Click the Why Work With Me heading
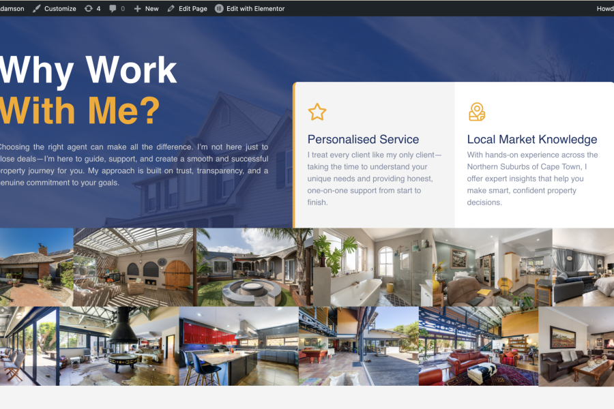This screenshot has width=614, height=409. click(88, 89)
